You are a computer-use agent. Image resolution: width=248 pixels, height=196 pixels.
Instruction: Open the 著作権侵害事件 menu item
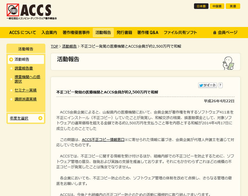[x=76, y=33]
